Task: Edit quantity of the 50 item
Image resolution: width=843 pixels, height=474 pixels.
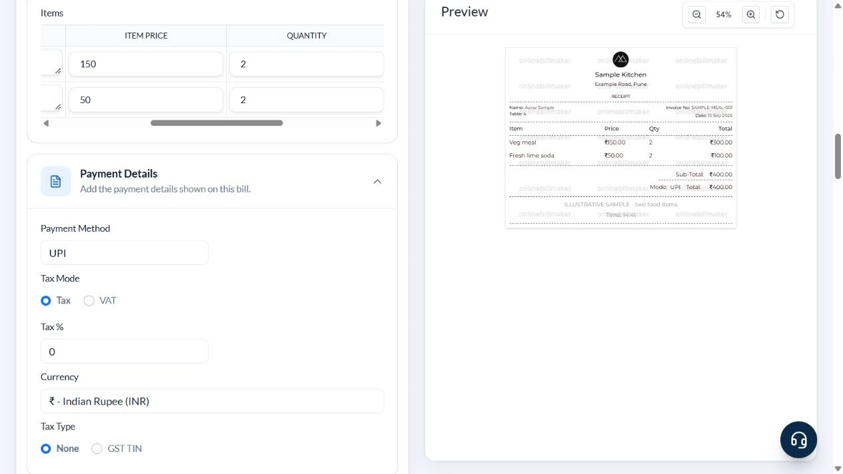Action: coord(307,100)
